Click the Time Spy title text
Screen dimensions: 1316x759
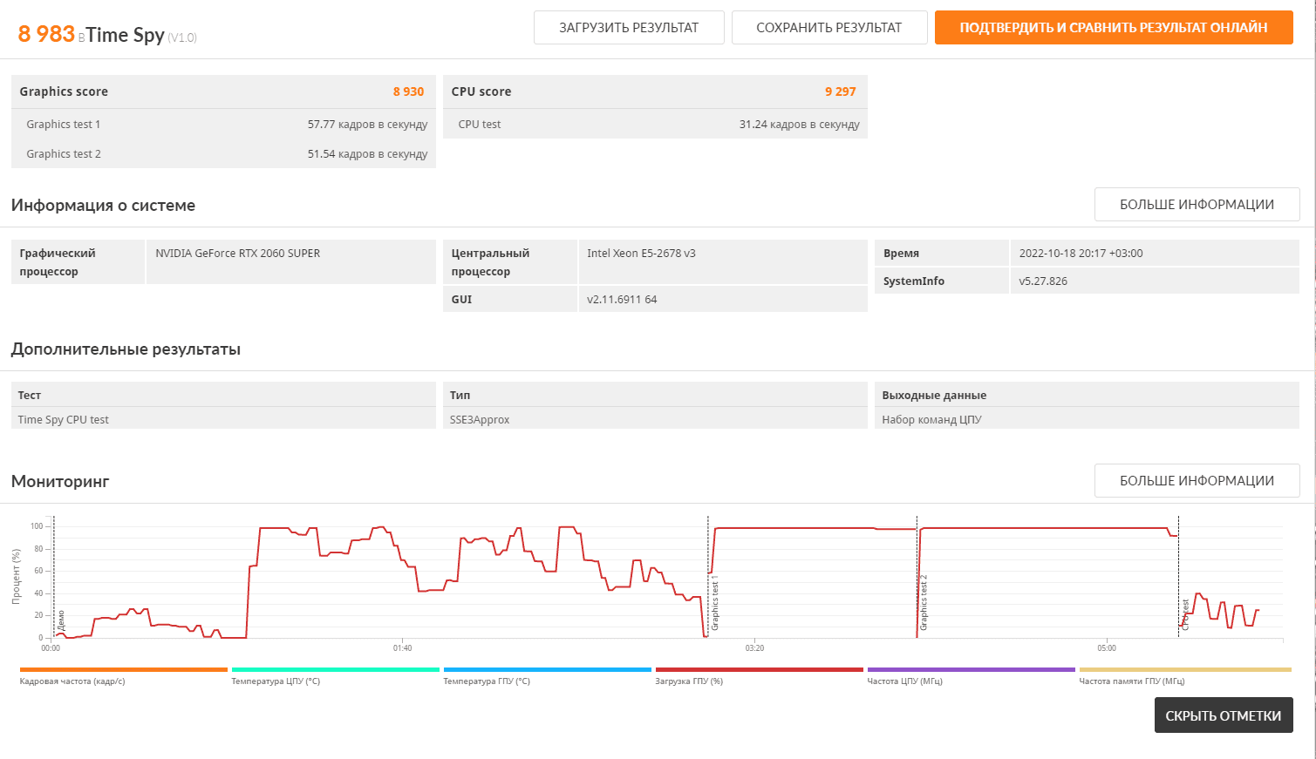point(125,35)
